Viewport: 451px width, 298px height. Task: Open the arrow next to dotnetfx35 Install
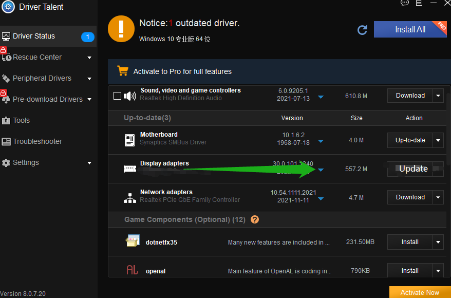click(438, 242)
